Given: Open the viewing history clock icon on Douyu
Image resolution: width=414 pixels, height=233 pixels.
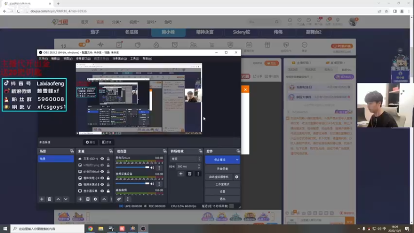Looking at the screenshot, I should point(290,20).
